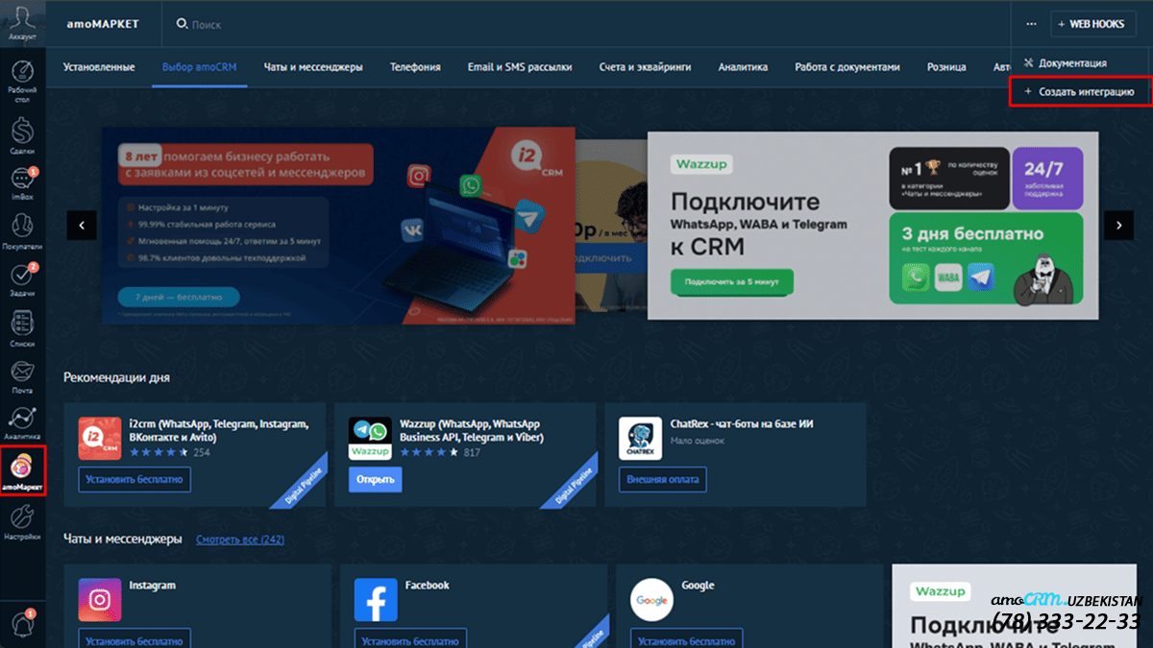Screen dimensions: 1153x648
Task: Open Настройки settings icon
Action: [x=23, y=522]
